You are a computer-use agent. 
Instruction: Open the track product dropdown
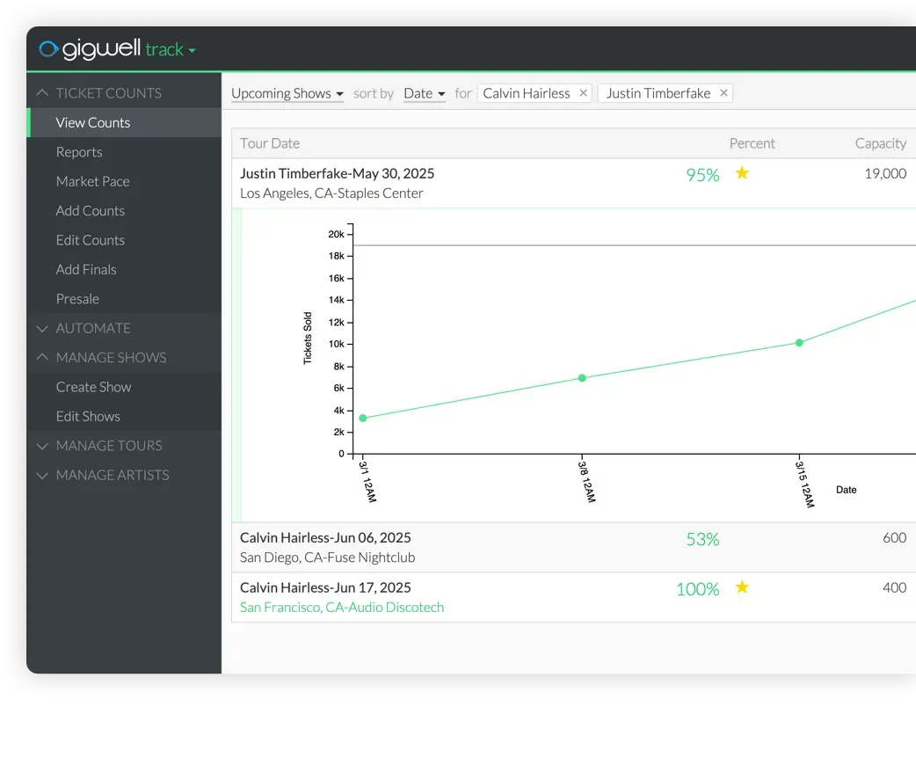coord(170,50)
